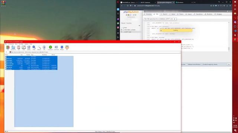This screenshot has height=133, width=238.
Task: Click the SFX icon in WinRAR toolbar
Action: coord(67,48)
